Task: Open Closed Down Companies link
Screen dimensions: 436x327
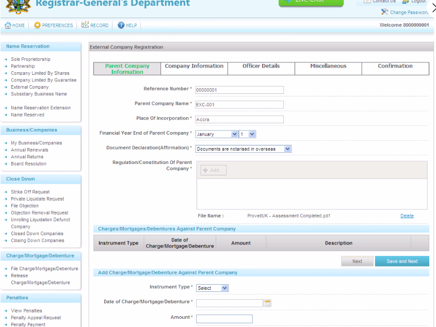Action: click(37, 234)
